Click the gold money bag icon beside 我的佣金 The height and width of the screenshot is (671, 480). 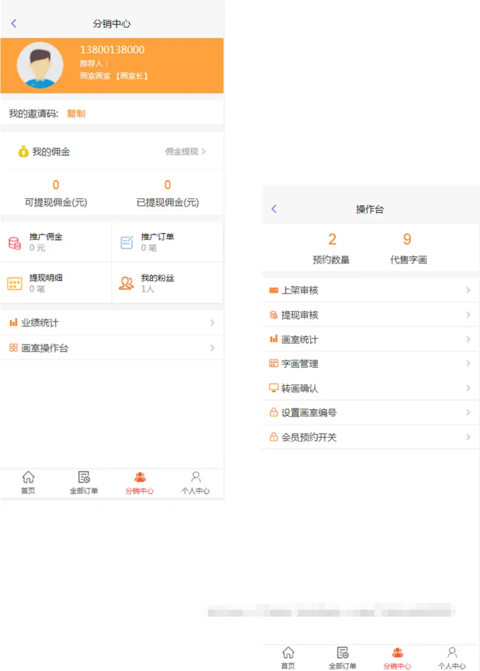click(23, 152)
